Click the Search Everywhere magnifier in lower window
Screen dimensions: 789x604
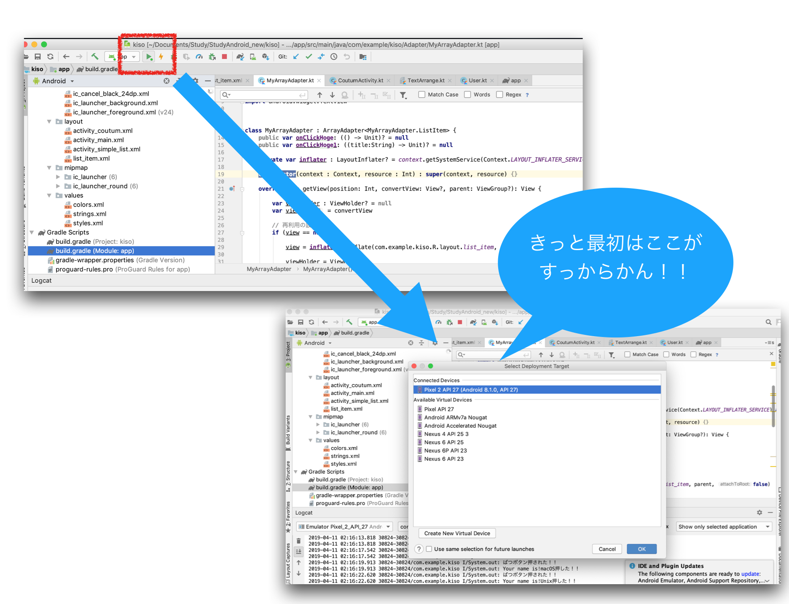point(768,322)
